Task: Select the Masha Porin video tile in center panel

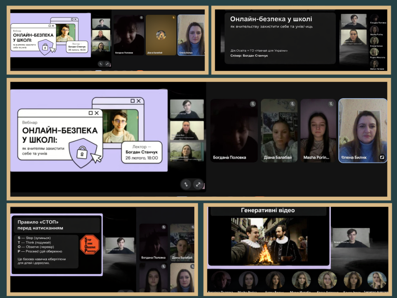Action: coord(318,130)
